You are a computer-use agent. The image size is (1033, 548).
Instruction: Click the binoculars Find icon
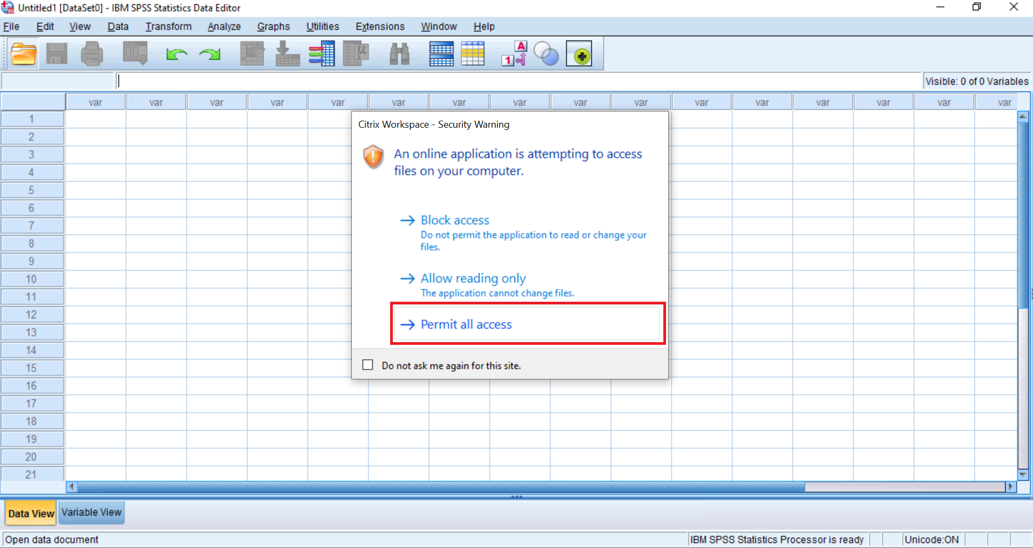(x=399, y=54)
